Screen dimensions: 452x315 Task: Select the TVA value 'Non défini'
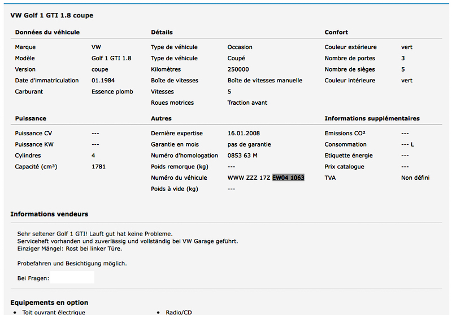coord(415,178)
